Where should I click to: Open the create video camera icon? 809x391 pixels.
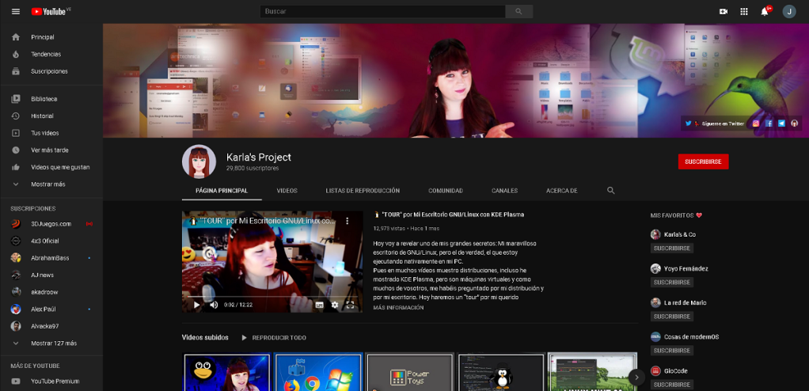(724, 11)
